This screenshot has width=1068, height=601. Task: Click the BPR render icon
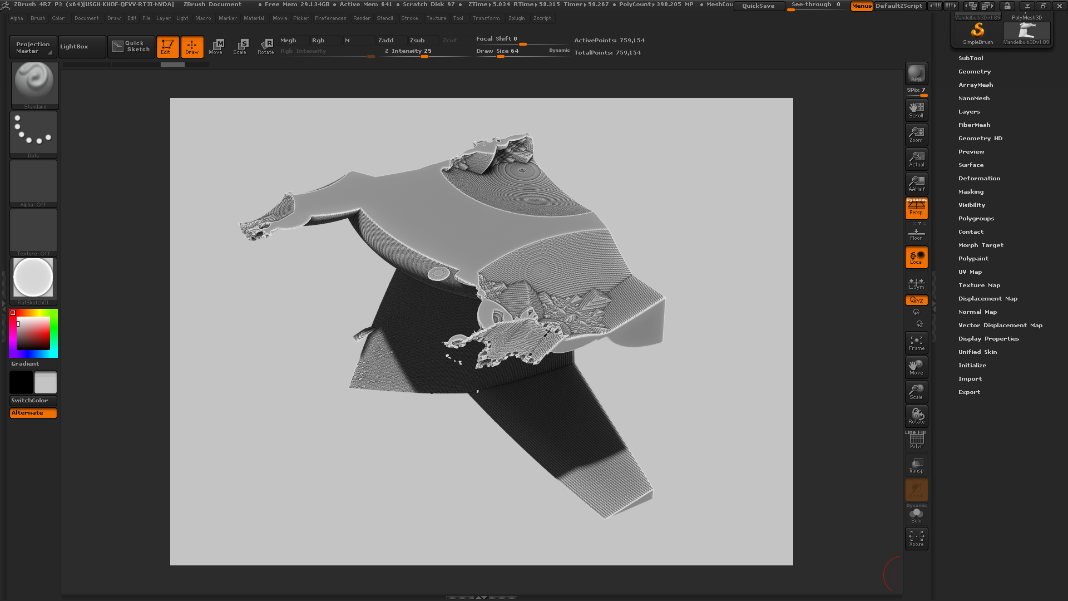coord(916,73)
